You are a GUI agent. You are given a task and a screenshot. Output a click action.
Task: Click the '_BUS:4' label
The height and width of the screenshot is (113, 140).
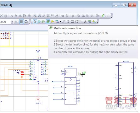click(6, 33)
